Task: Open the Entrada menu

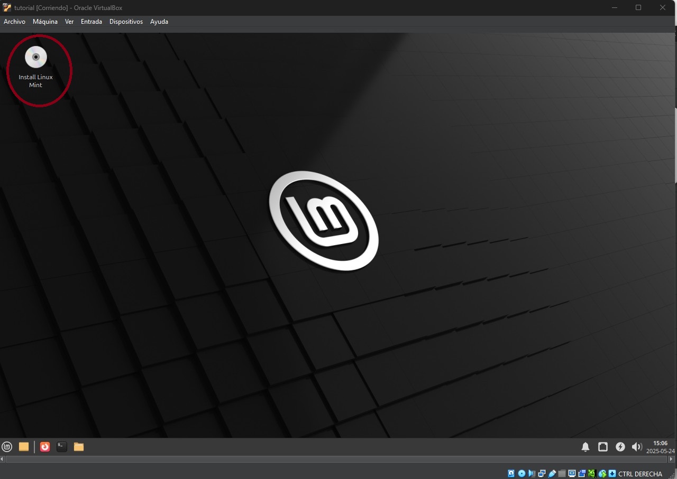Action: point(92,22)
